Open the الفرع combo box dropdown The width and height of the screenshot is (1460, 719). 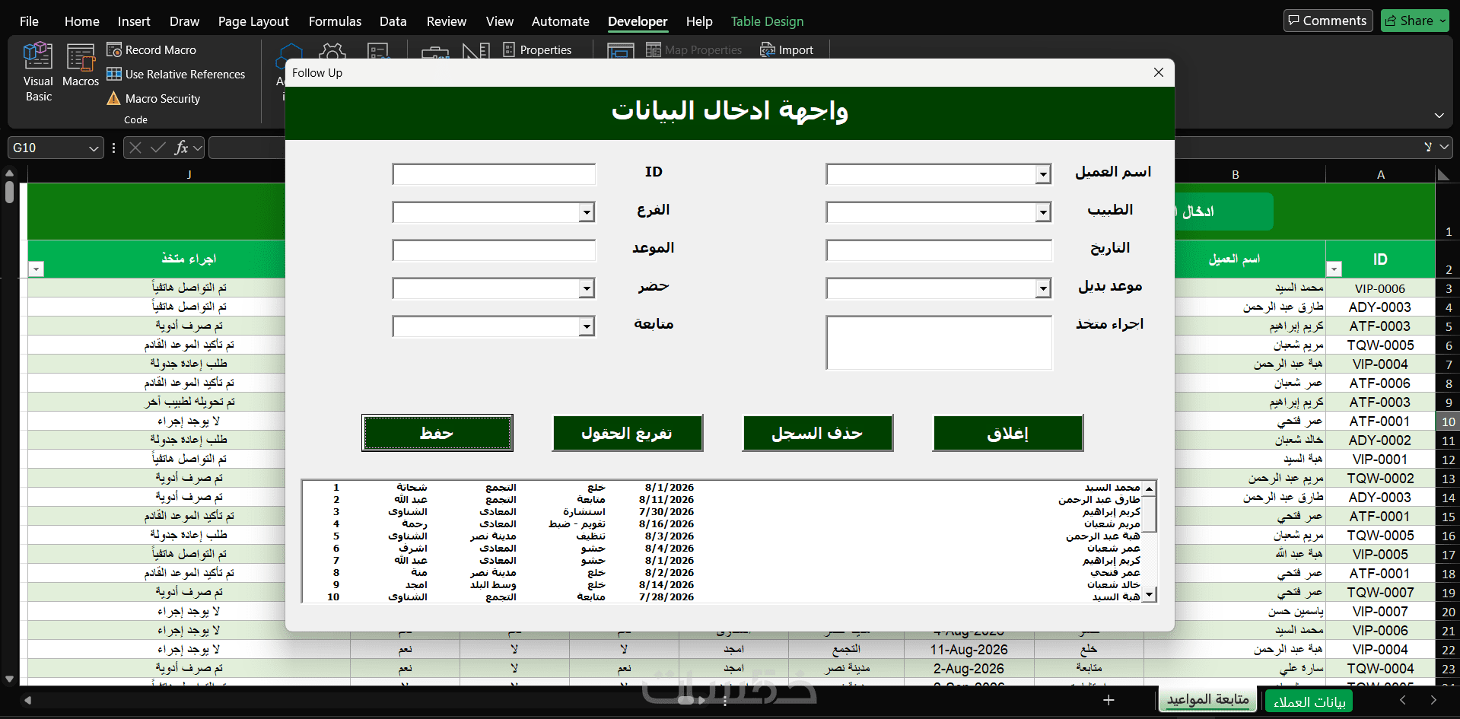pos(587,212)
